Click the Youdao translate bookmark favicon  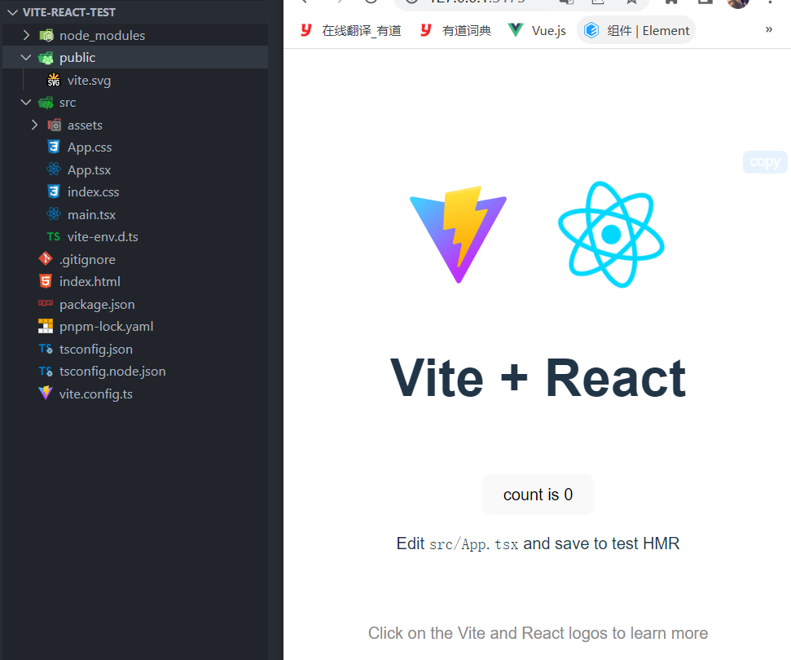coord(305,30)
